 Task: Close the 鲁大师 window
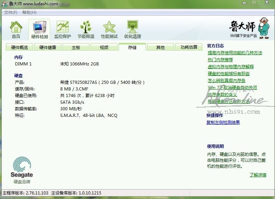(x=267, y=2)
